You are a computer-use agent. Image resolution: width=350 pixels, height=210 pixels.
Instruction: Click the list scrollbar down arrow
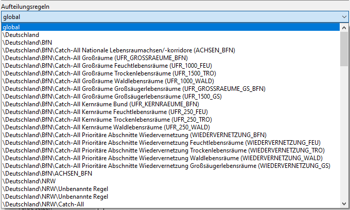[x=344, y=204]
